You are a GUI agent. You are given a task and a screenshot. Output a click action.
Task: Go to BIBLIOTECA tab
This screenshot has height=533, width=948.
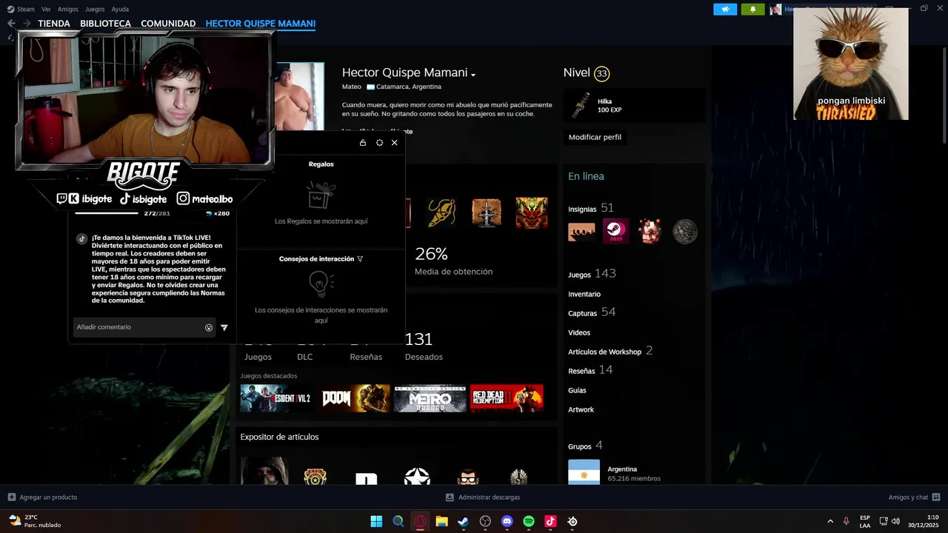tap(105, 24)
